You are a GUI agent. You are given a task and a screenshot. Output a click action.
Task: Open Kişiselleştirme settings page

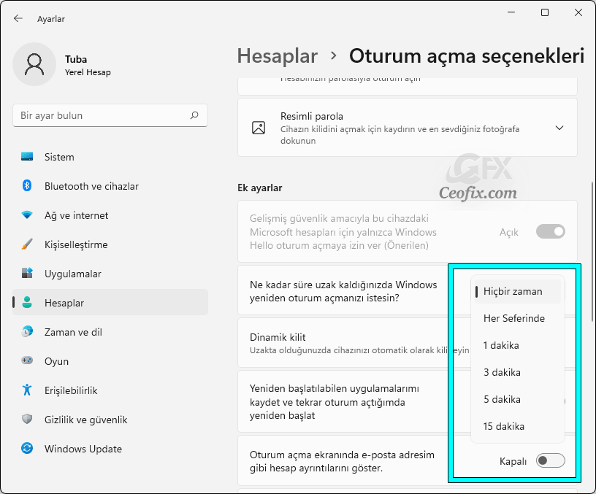110,244
